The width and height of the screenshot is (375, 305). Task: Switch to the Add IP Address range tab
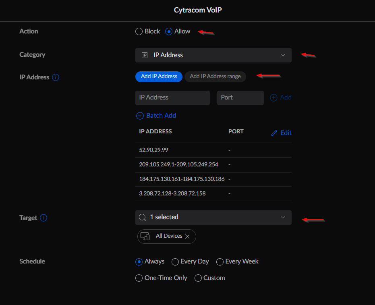pos(215,77)
